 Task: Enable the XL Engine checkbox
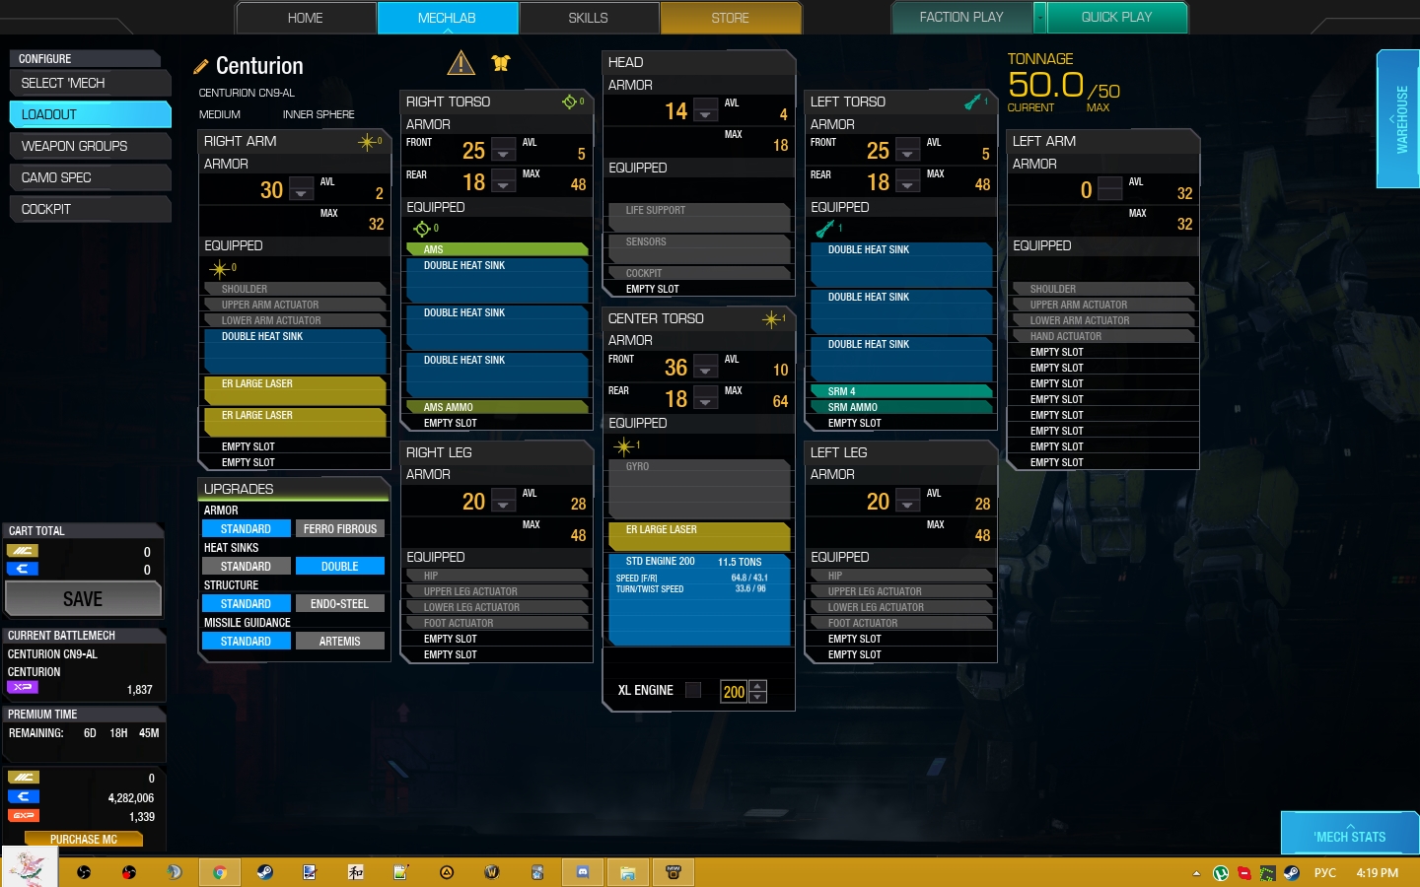tap(693, 690)
